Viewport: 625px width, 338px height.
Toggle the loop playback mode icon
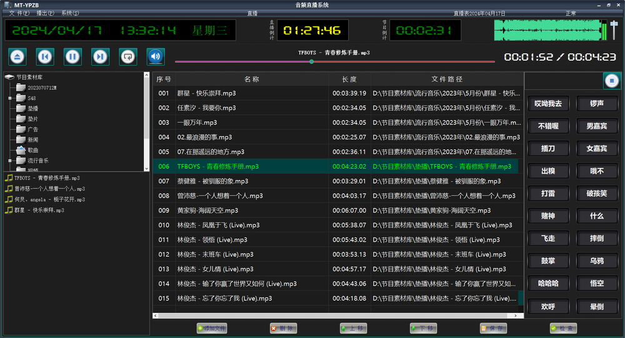point(128,57)
